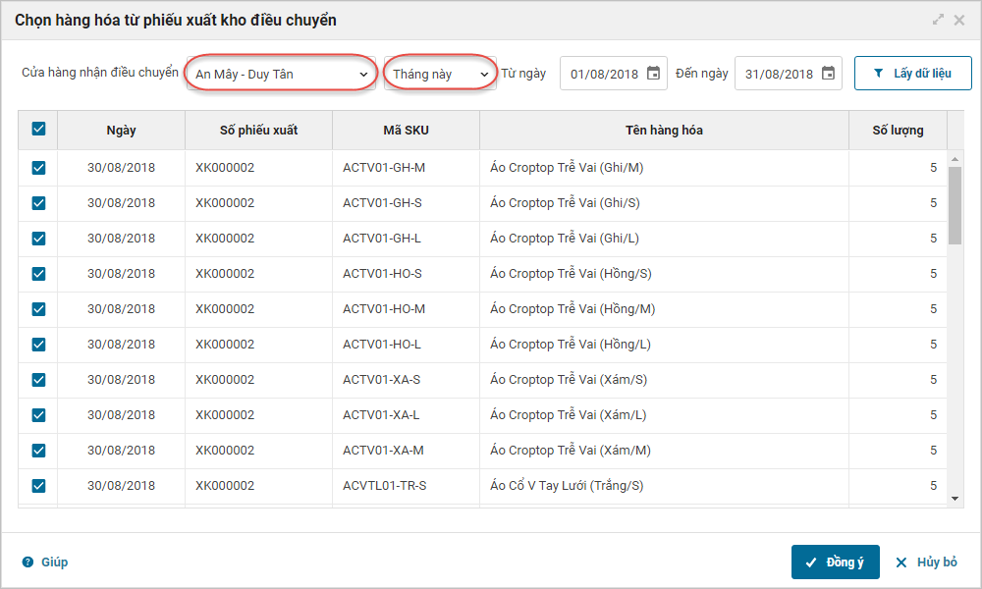
Task: Select the Áo Croptop Trễ Vai (Hồng/S) cell
Action: pos(664,274)
